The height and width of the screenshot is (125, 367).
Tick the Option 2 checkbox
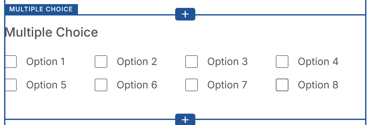tap(101, 62)
